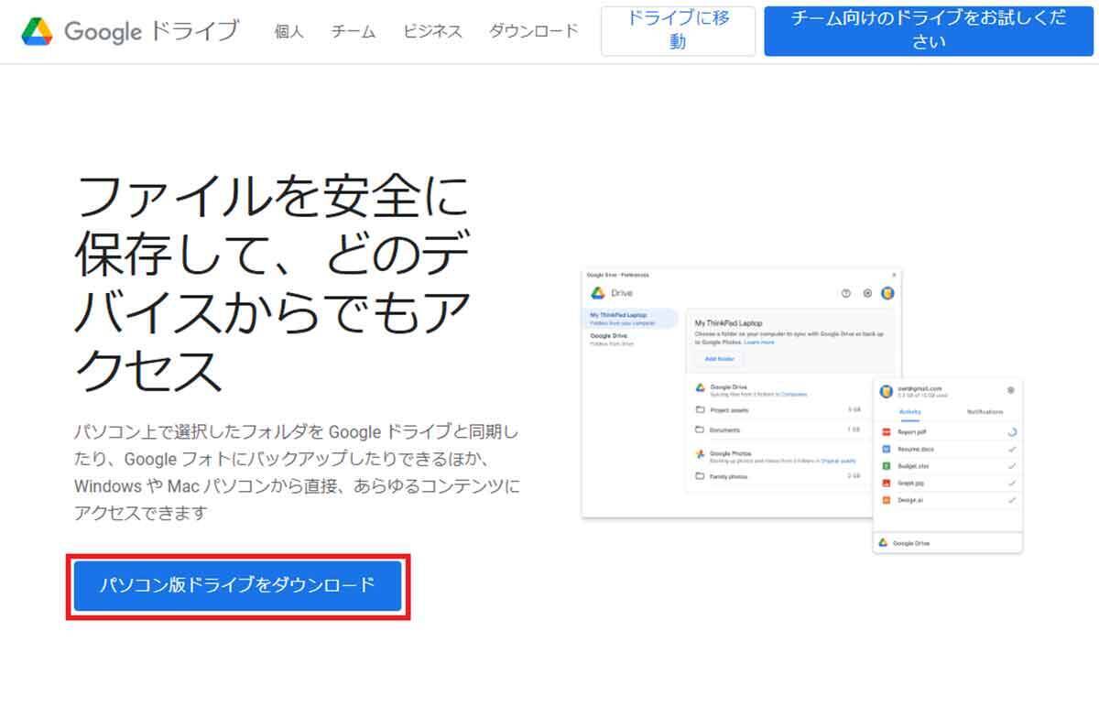
Task: Select チーム in the top navigation
Action: pyautogui.click(x=354, y=31)
